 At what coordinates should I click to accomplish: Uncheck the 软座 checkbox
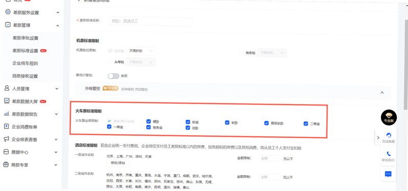tap(188, 122)
